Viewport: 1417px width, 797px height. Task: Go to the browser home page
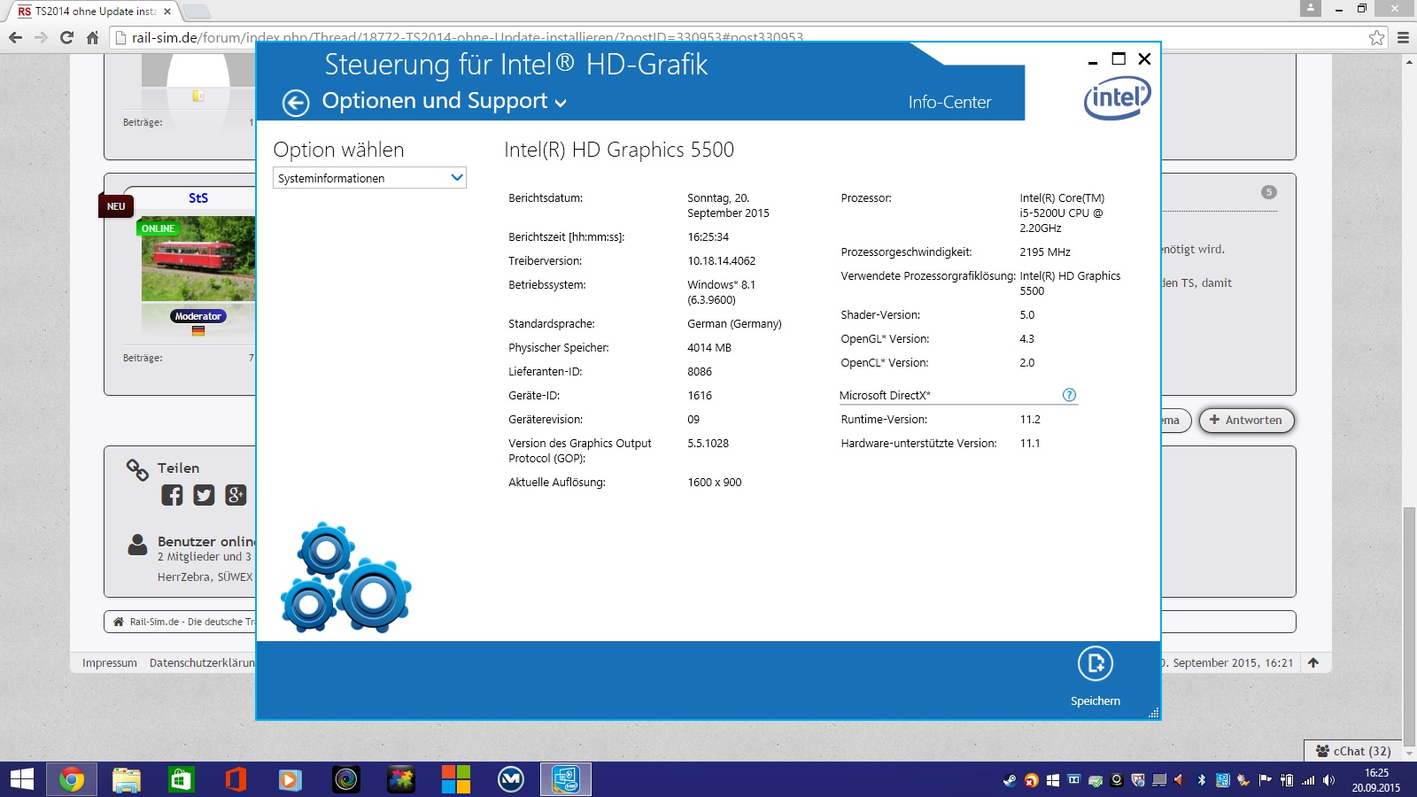click(92, 37)
